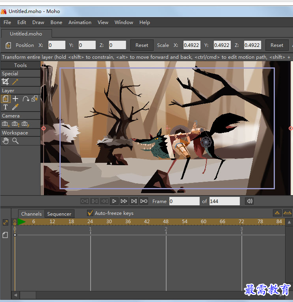The image size is (293, 302).
Task: Select the Rotate Layer tool
Action: (26, 99)
